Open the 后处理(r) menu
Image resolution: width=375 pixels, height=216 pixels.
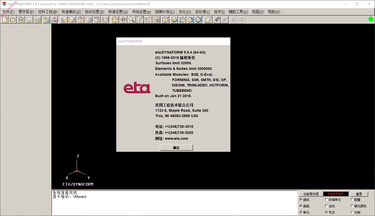coord(202,12)
